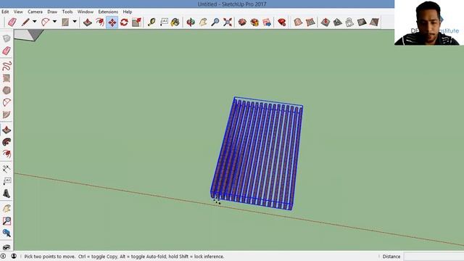The height and width of the screenshot is (261, 464).
Task: Click the Zoom Extents tool
Action: tap(228, 22)
